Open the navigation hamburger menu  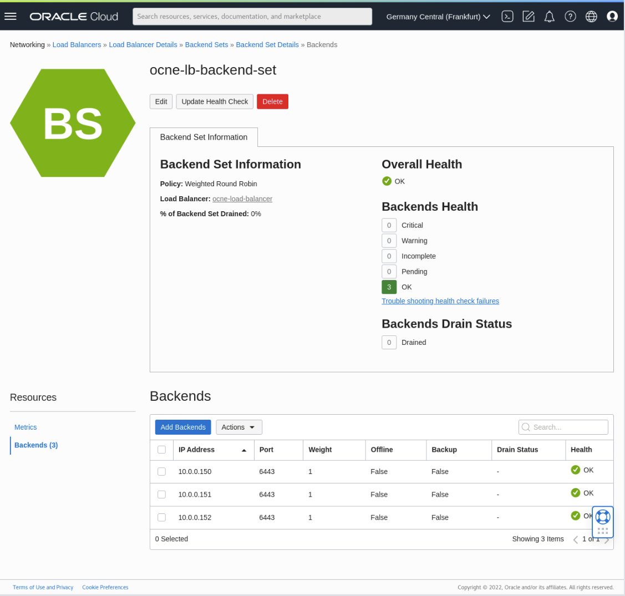[x=11, y=16]
